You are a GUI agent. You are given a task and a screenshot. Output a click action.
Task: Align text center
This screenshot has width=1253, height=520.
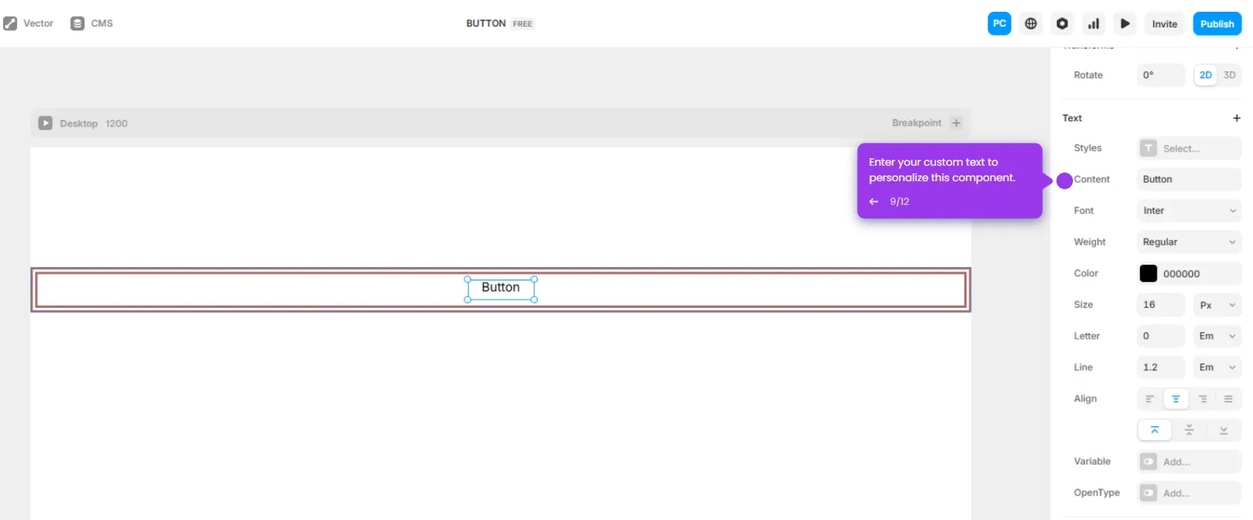[x=1175, y=399]
